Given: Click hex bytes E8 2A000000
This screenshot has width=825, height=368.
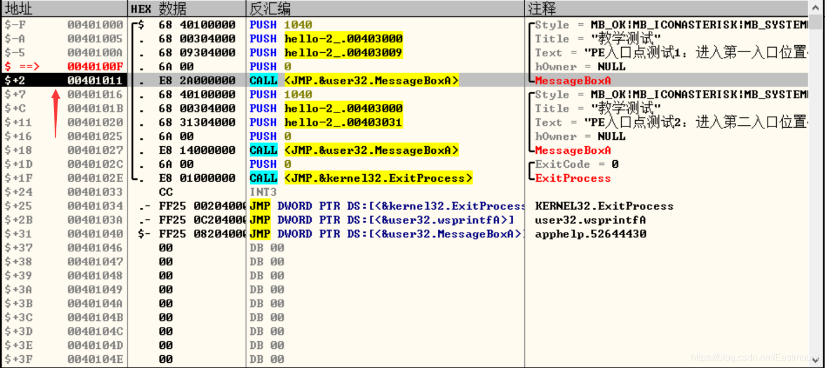Looking at the screenshot, I should [x=197, y=81].
